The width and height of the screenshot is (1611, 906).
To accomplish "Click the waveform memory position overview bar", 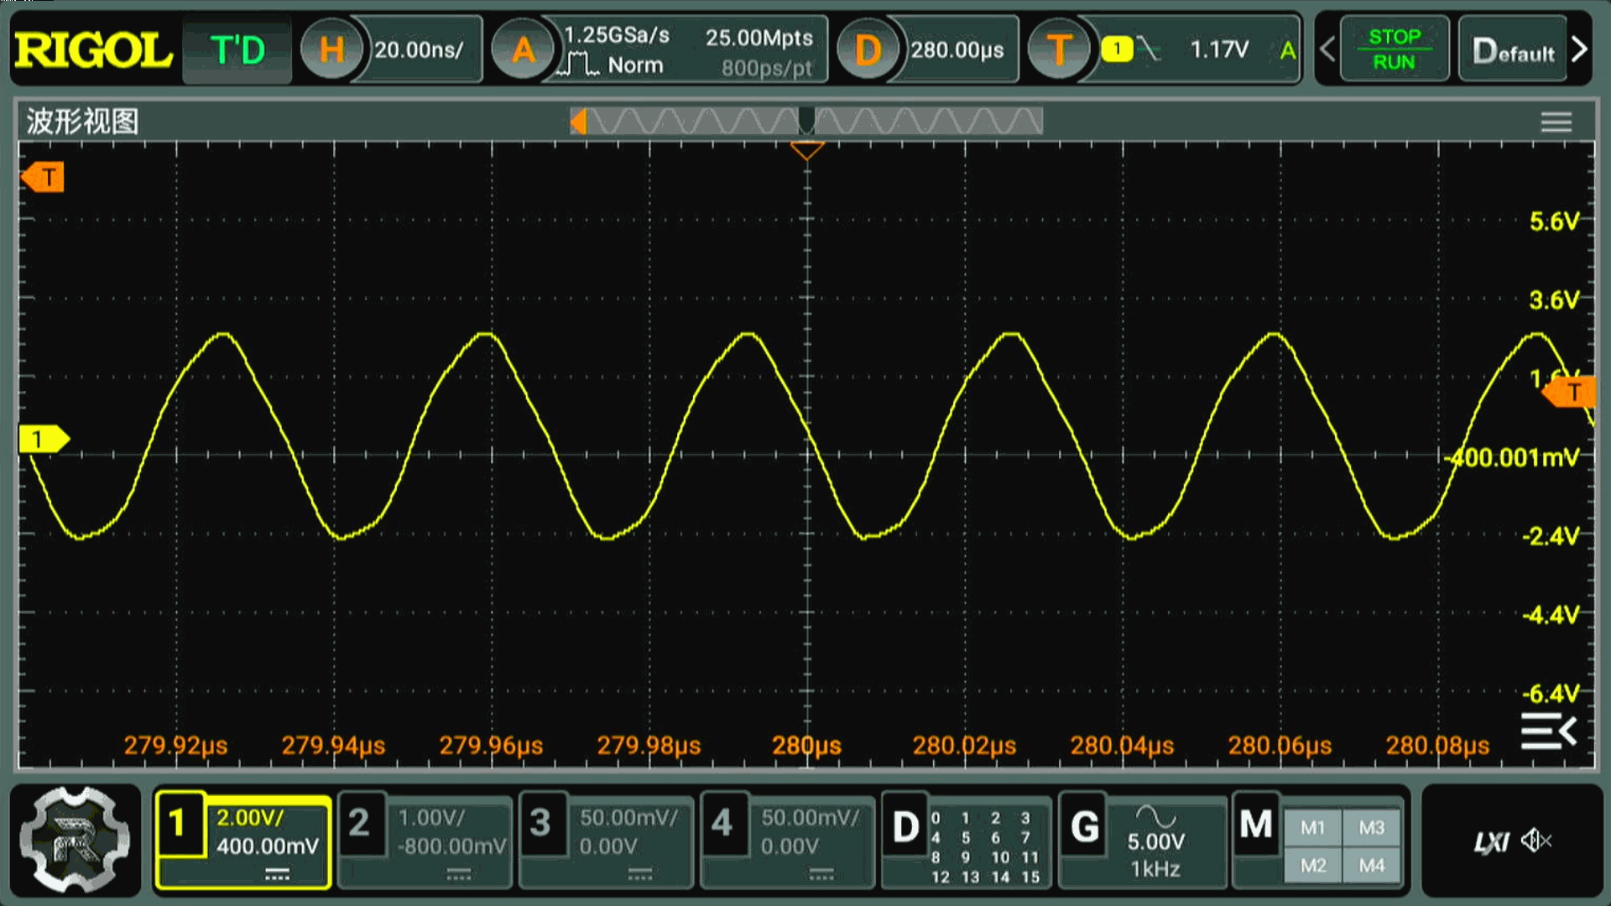I will coord(805,122).
